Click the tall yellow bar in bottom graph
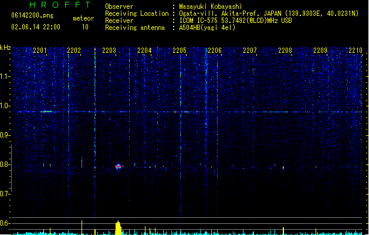This screenshot has height=235, width=369. pyautogui.click(x=119, y=228)
